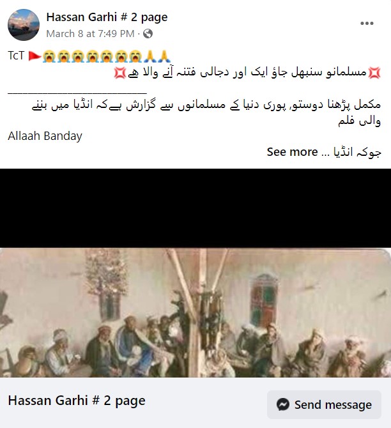The width and height of the screenshot is (391, 428).
Task: Click the first crying face emoji
Action: pyautogui.click(x=49, y=56)
